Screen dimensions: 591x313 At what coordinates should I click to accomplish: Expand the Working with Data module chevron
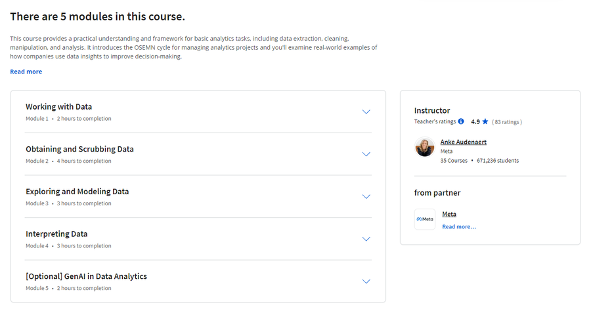pos(366,112)
